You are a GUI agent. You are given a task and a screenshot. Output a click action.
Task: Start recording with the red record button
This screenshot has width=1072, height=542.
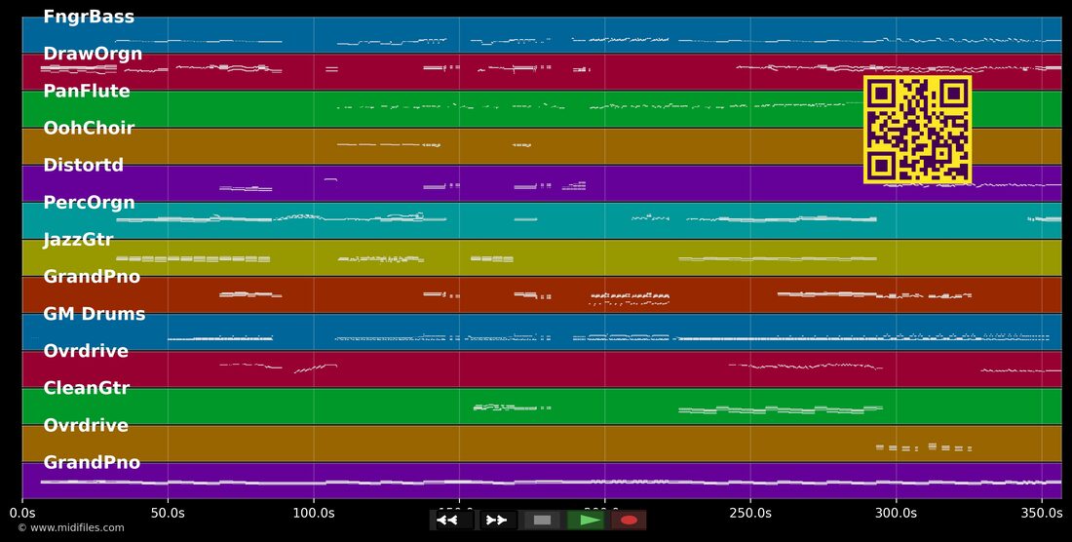629,521
